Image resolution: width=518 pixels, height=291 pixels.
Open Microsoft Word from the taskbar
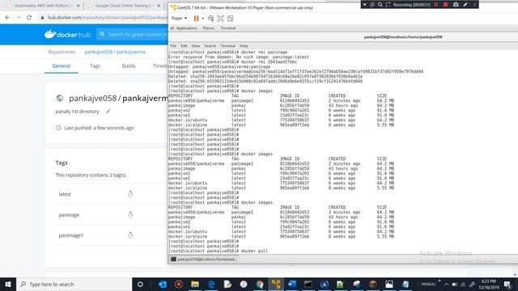[x=292, y=284]
